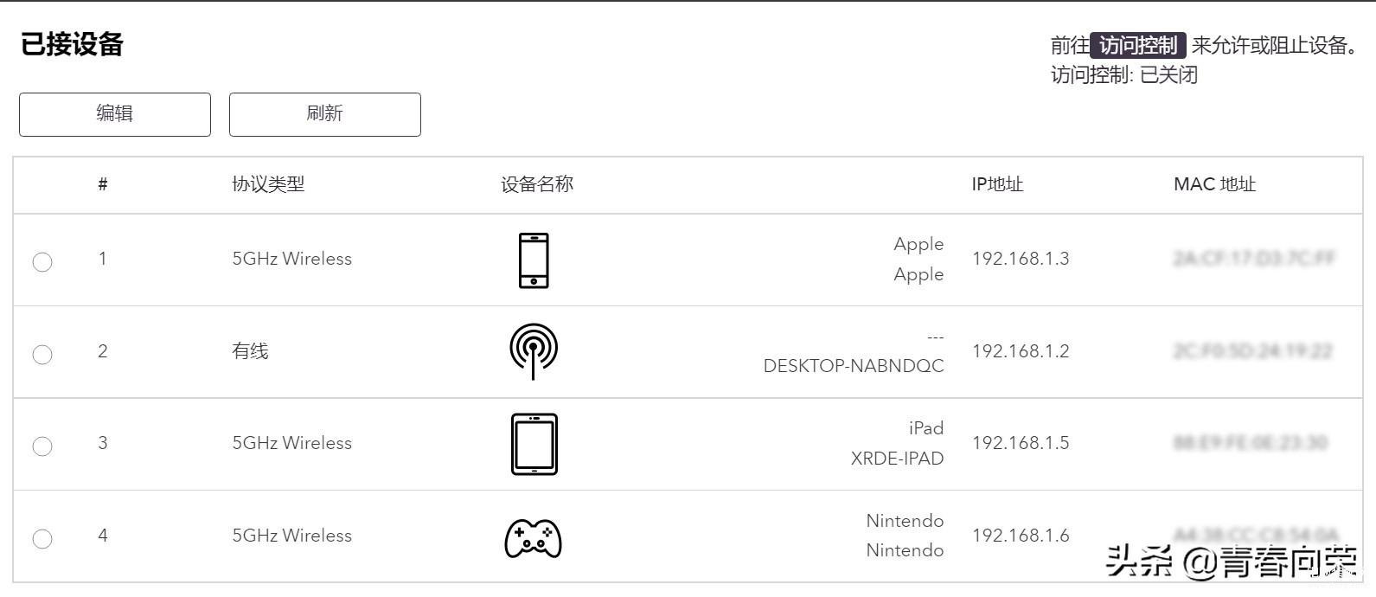This screenshot has width=1376, height=597.
Task: Click the tablet icon for XRDE-IPAD
Action: [x=534, y=444]
